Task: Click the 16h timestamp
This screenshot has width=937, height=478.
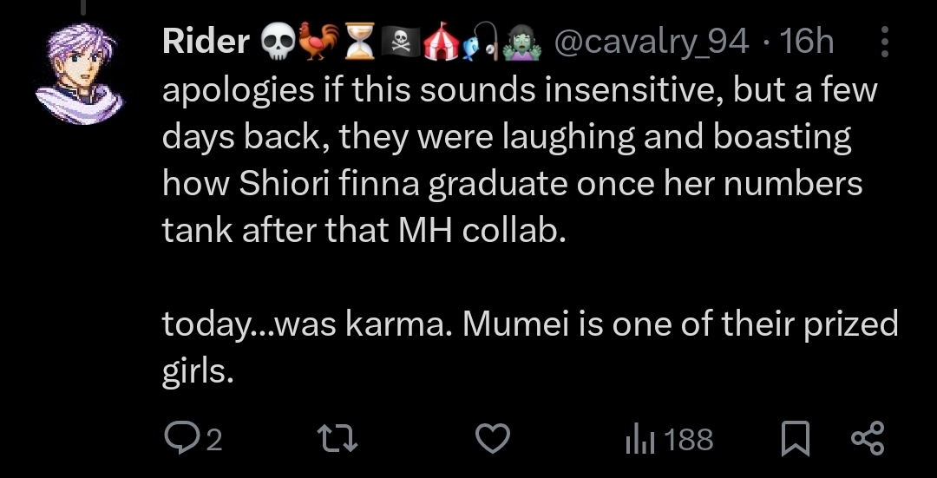Action: coord(806,42)
